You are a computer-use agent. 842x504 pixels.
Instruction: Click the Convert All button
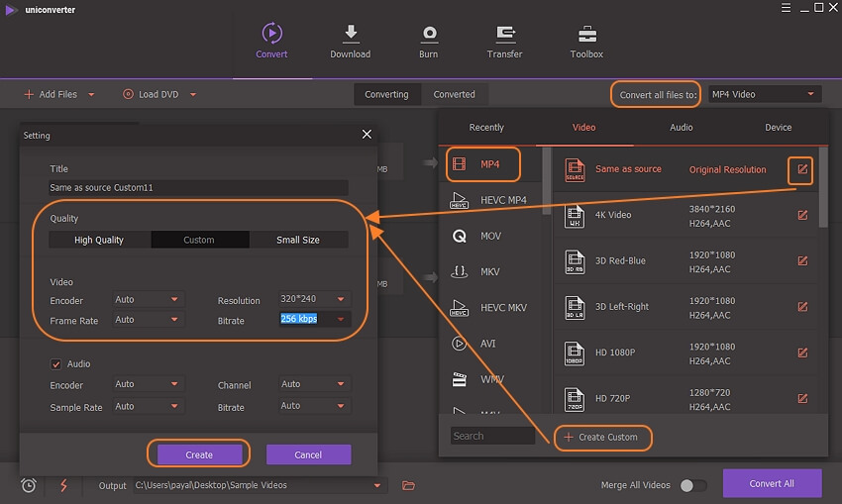pos(772,483)
